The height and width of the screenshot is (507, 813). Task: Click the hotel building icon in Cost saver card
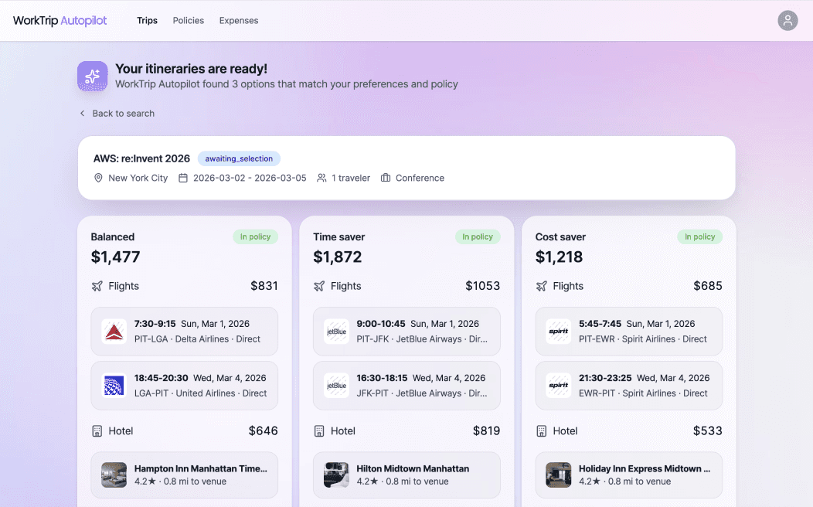click(541, 431)
